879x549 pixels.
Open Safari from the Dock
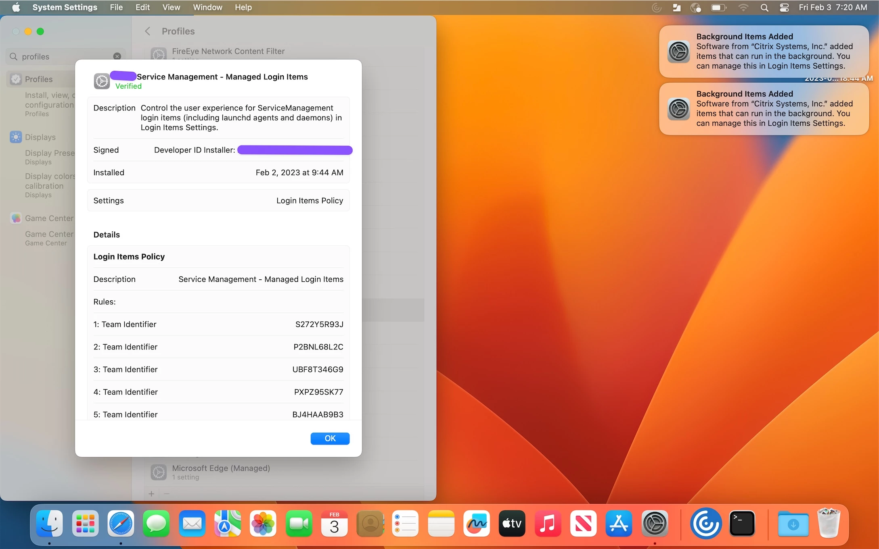coord(121,524)
